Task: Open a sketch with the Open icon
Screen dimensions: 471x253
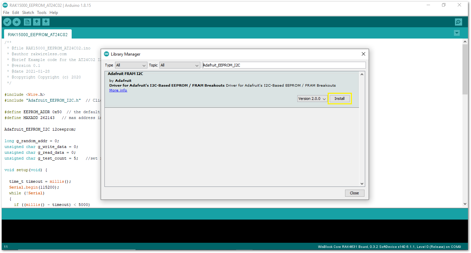Action: tap(37, 22)
